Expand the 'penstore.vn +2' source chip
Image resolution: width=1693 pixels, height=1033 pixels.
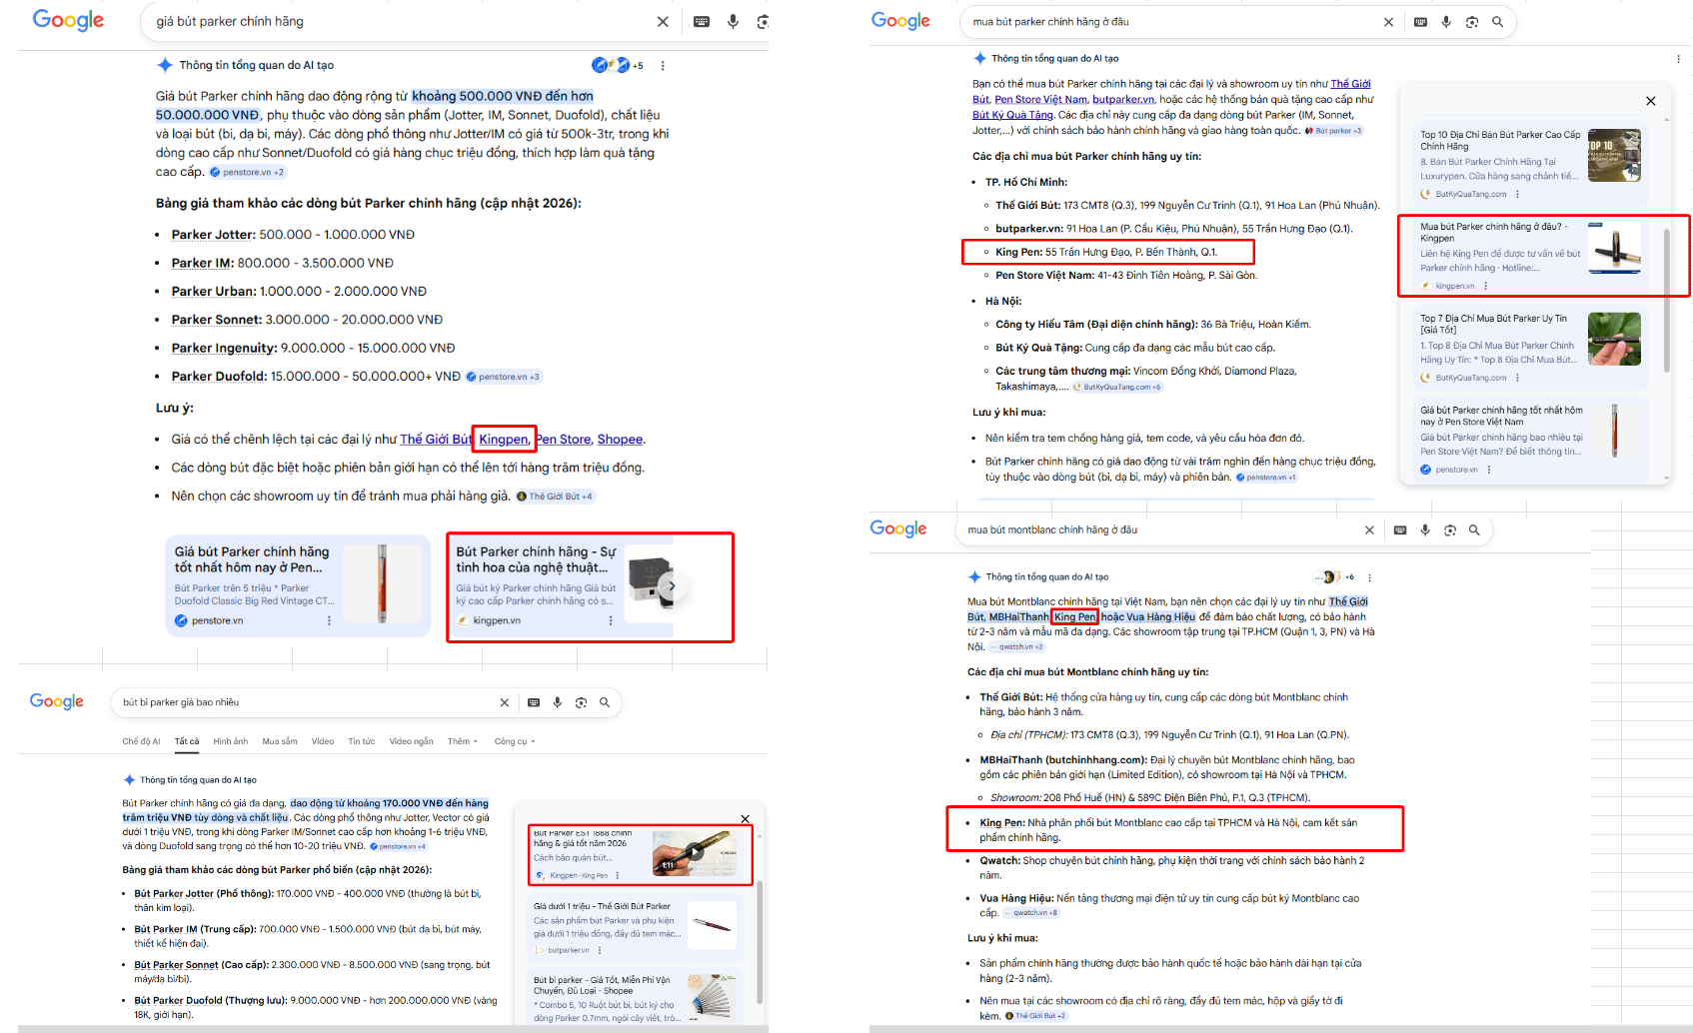pyautogui.click(x=247, y=173)
